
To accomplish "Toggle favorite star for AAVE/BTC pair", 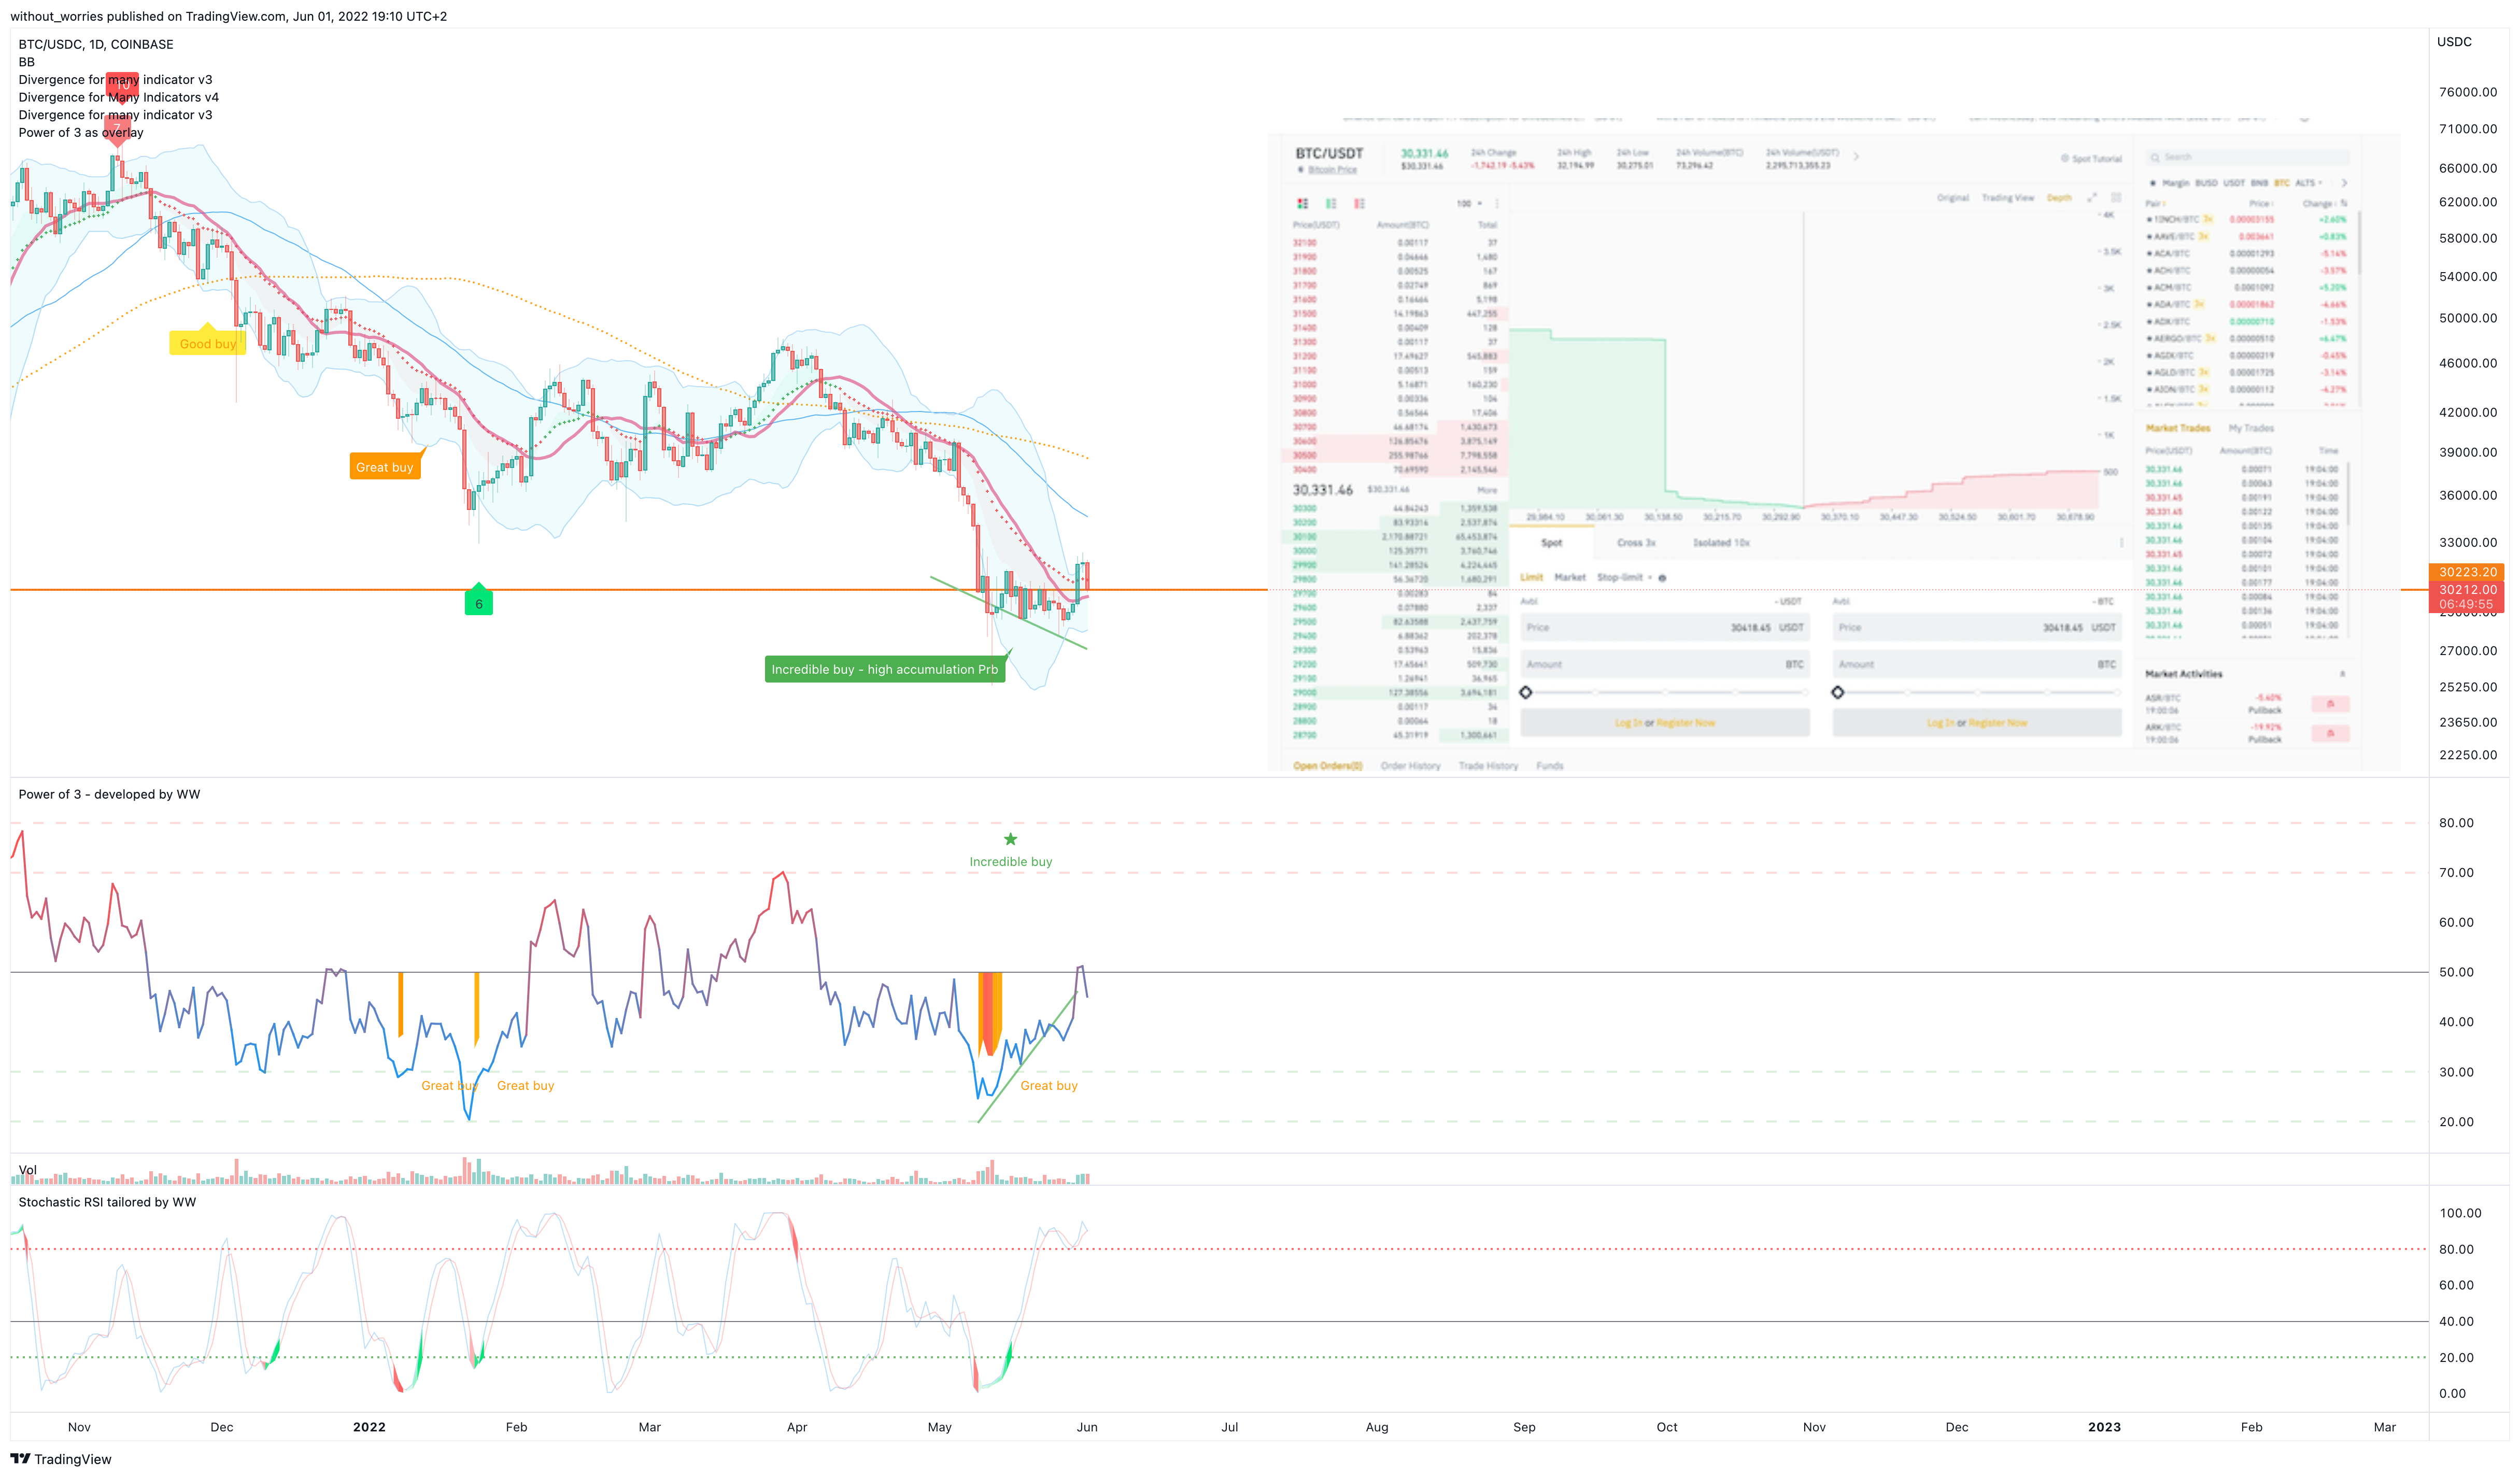I will coord(2149,236).
